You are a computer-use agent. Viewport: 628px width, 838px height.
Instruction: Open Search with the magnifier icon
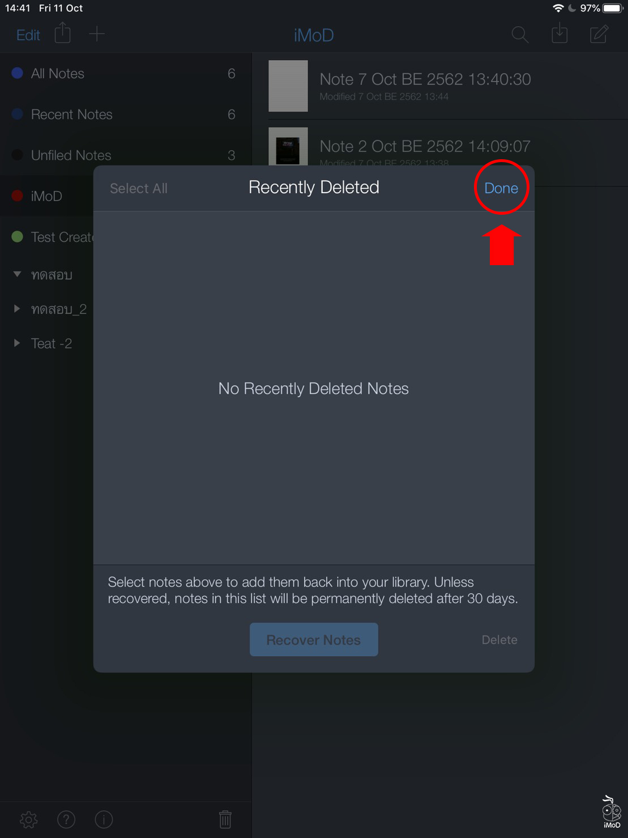pyautogui.click(x=519, y=35)
